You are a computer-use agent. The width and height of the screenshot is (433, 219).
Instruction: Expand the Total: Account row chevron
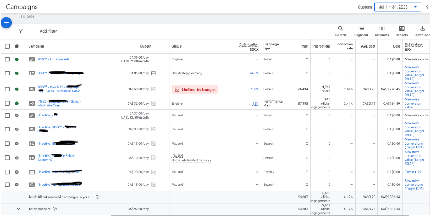tap(19, 209)
